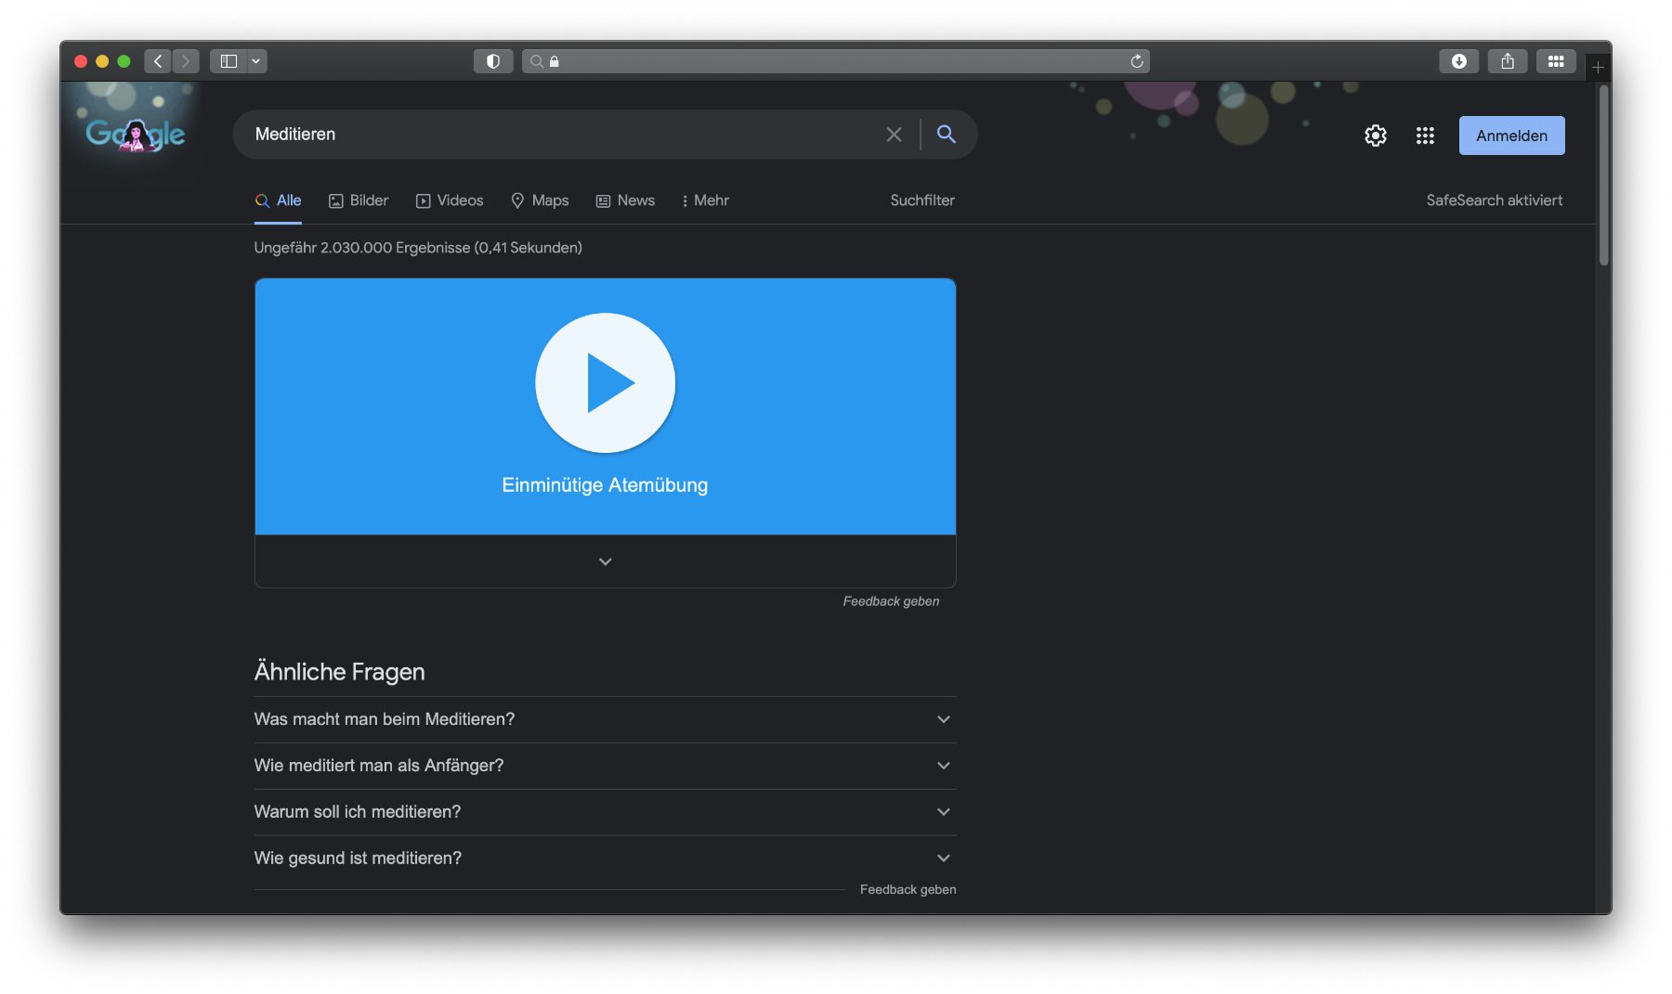Image resolution: width=1672 pixels, height=994 pixels.
Task: Open the Mehr dropdown menu
Action: [705, 200]
